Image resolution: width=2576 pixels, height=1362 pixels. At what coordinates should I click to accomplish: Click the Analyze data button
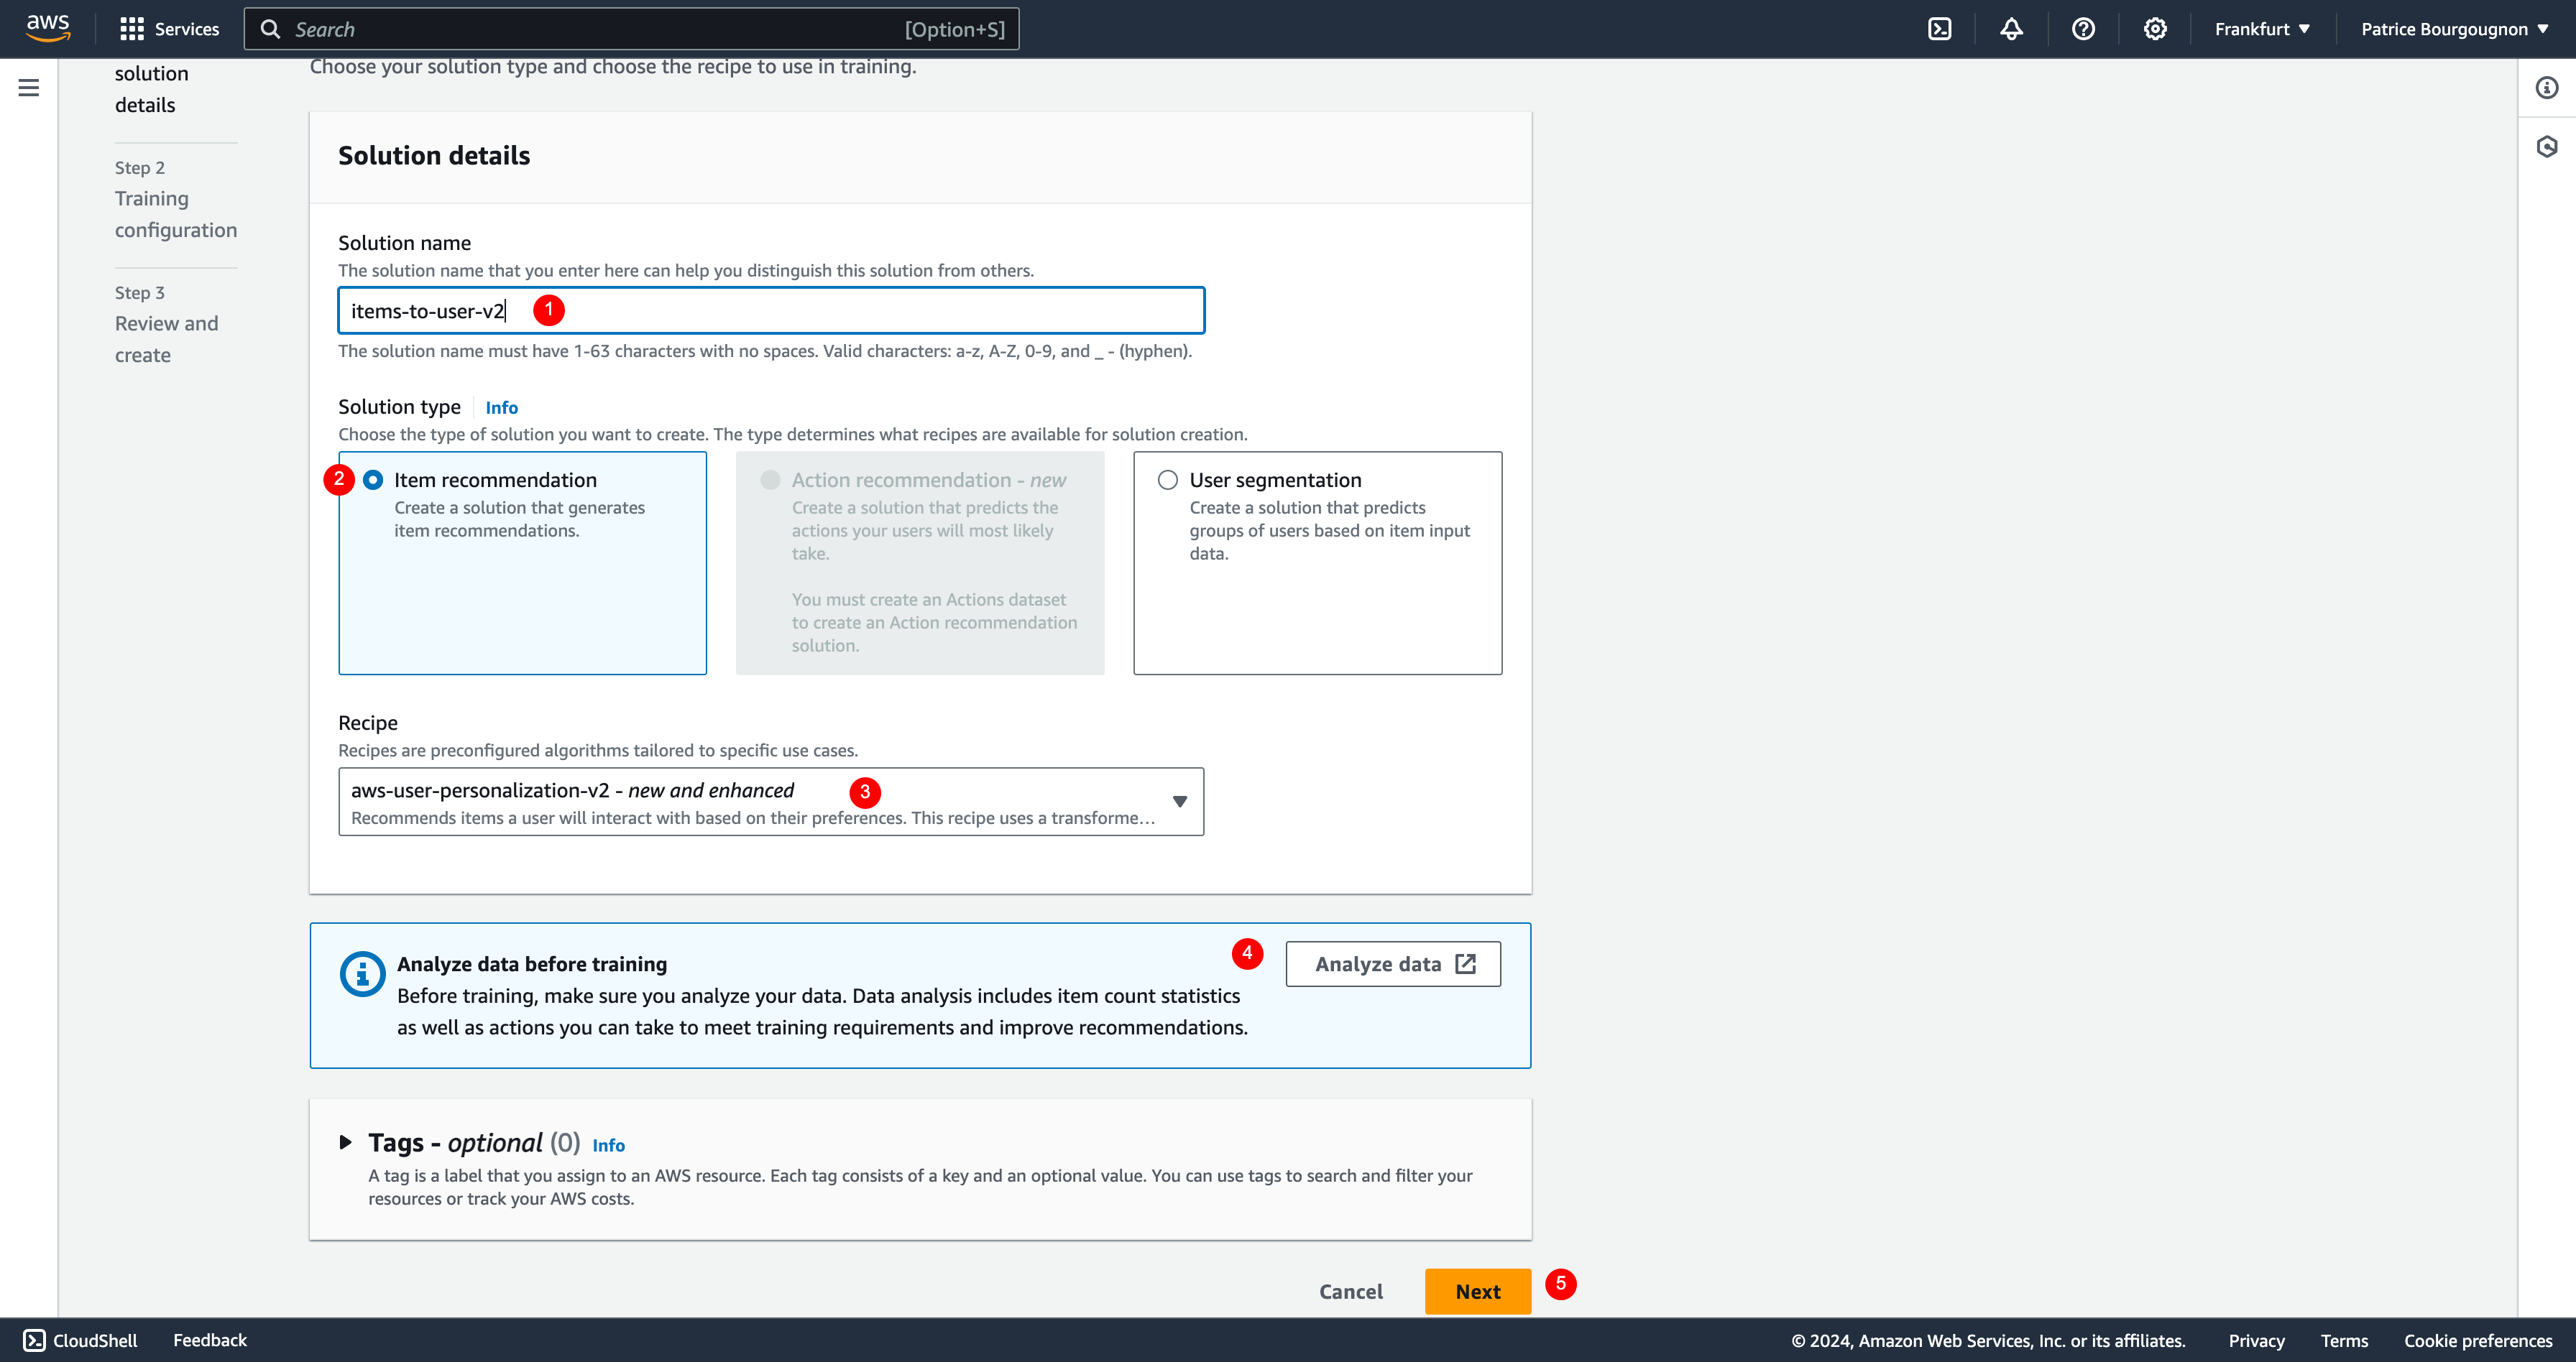coord(1393,964)
